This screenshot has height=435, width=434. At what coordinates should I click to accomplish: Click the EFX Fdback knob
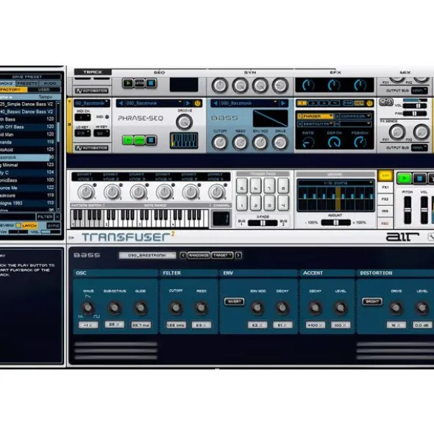click(360, 143)
